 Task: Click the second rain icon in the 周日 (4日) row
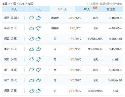click(38, 59)
